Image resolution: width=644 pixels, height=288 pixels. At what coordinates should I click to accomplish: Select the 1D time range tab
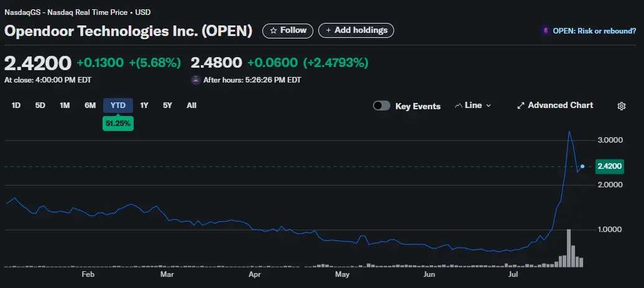click(x=16, y=106)
